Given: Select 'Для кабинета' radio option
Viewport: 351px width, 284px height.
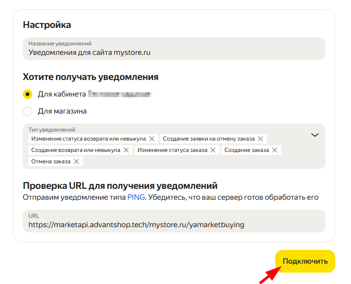Looking at the screenshot, I should [x=28, y=94].
